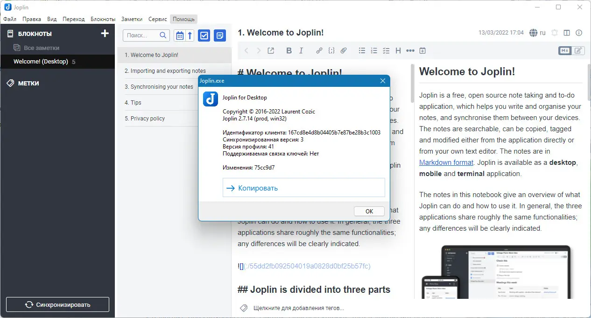Click the note search input field
The height and width of the screenshot is (318, 591).
coord(141,35)
